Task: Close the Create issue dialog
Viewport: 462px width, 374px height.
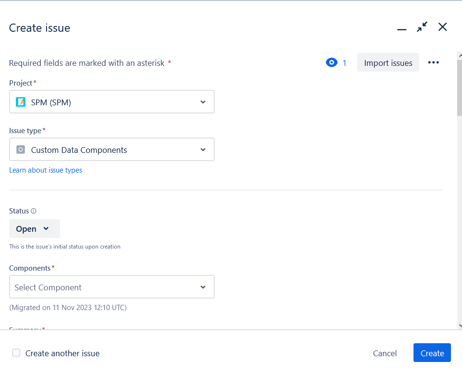Action: pyautogui.click(x=443, y=27)
